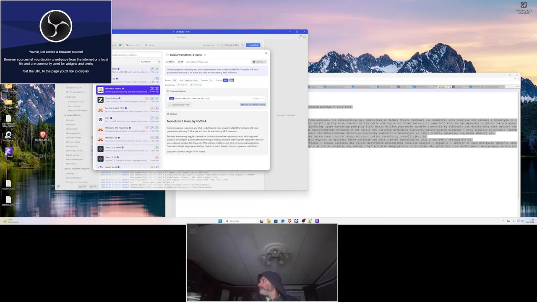Select the GGUF format tag

click(226, 80)
